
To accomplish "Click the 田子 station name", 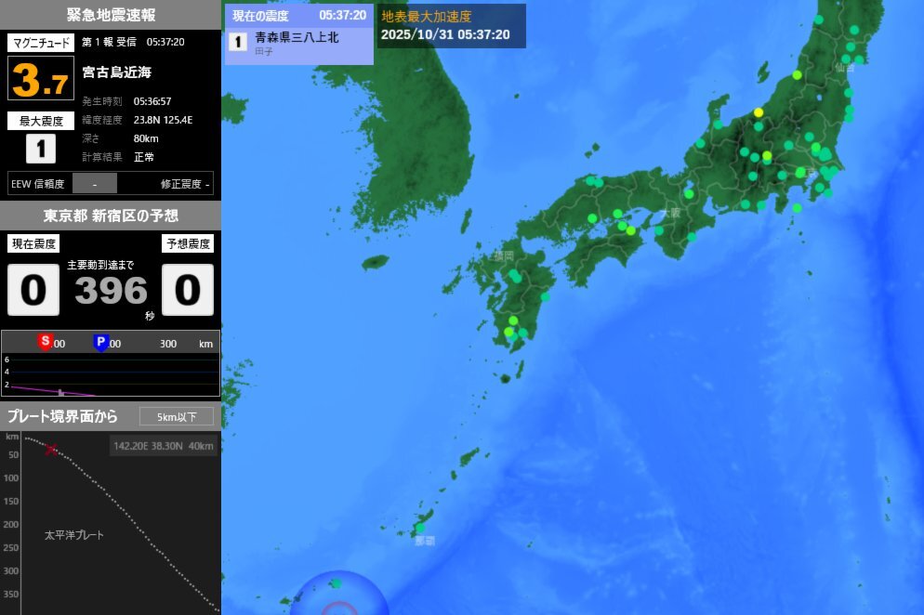I will click(264, 52).
